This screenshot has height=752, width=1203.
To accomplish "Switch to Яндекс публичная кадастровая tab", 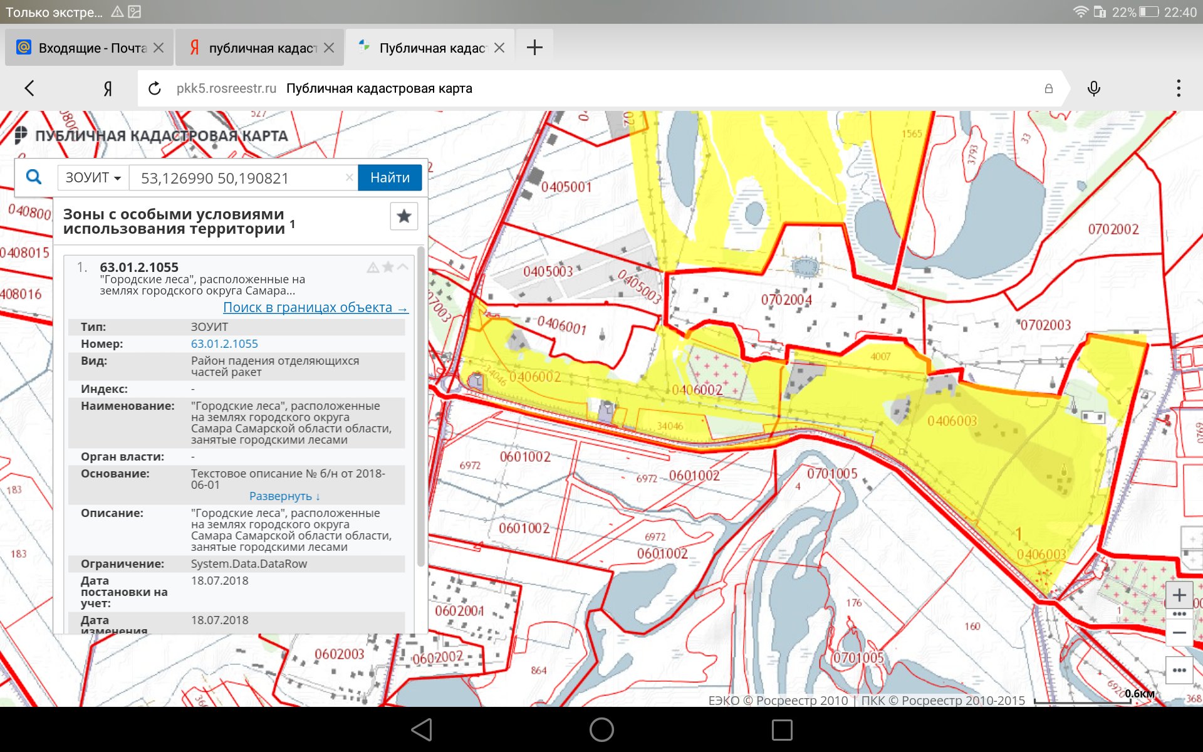I will (261, 48).
